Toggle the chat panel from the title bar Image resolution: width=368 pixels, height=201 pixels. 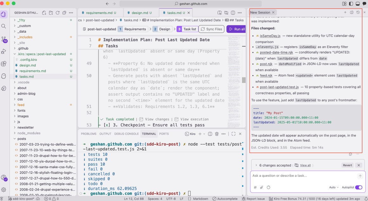tap(365, 4)
